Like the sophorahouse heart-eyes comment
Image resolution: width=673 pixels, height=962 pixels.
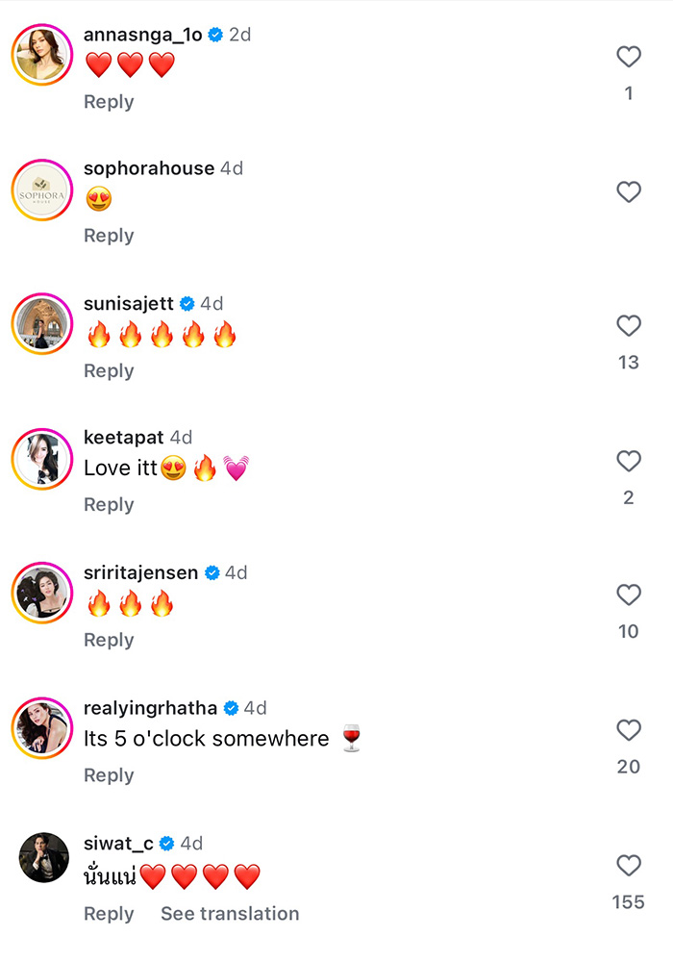coord(629,192)
